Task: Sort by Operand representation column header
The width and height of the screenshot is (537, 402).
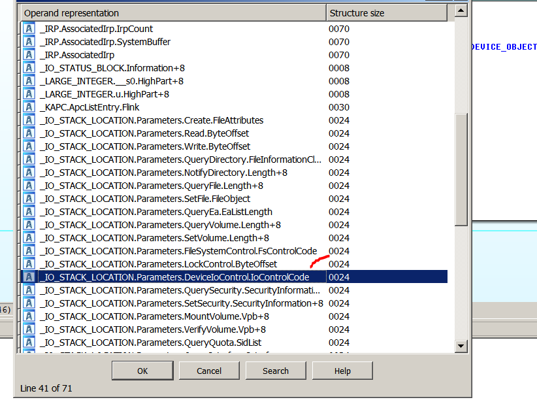Action: tap(172, 13)
